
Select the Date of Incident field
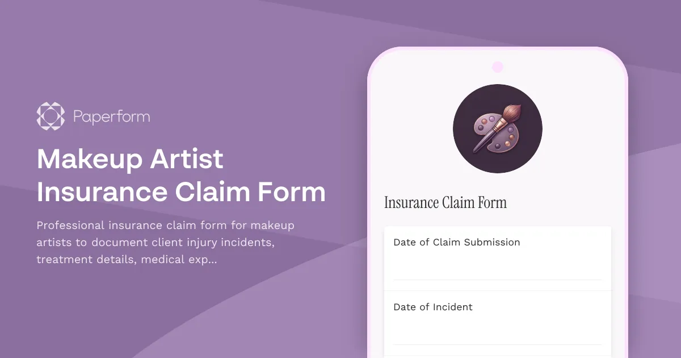pyautogui.click(x=433, y=307)
